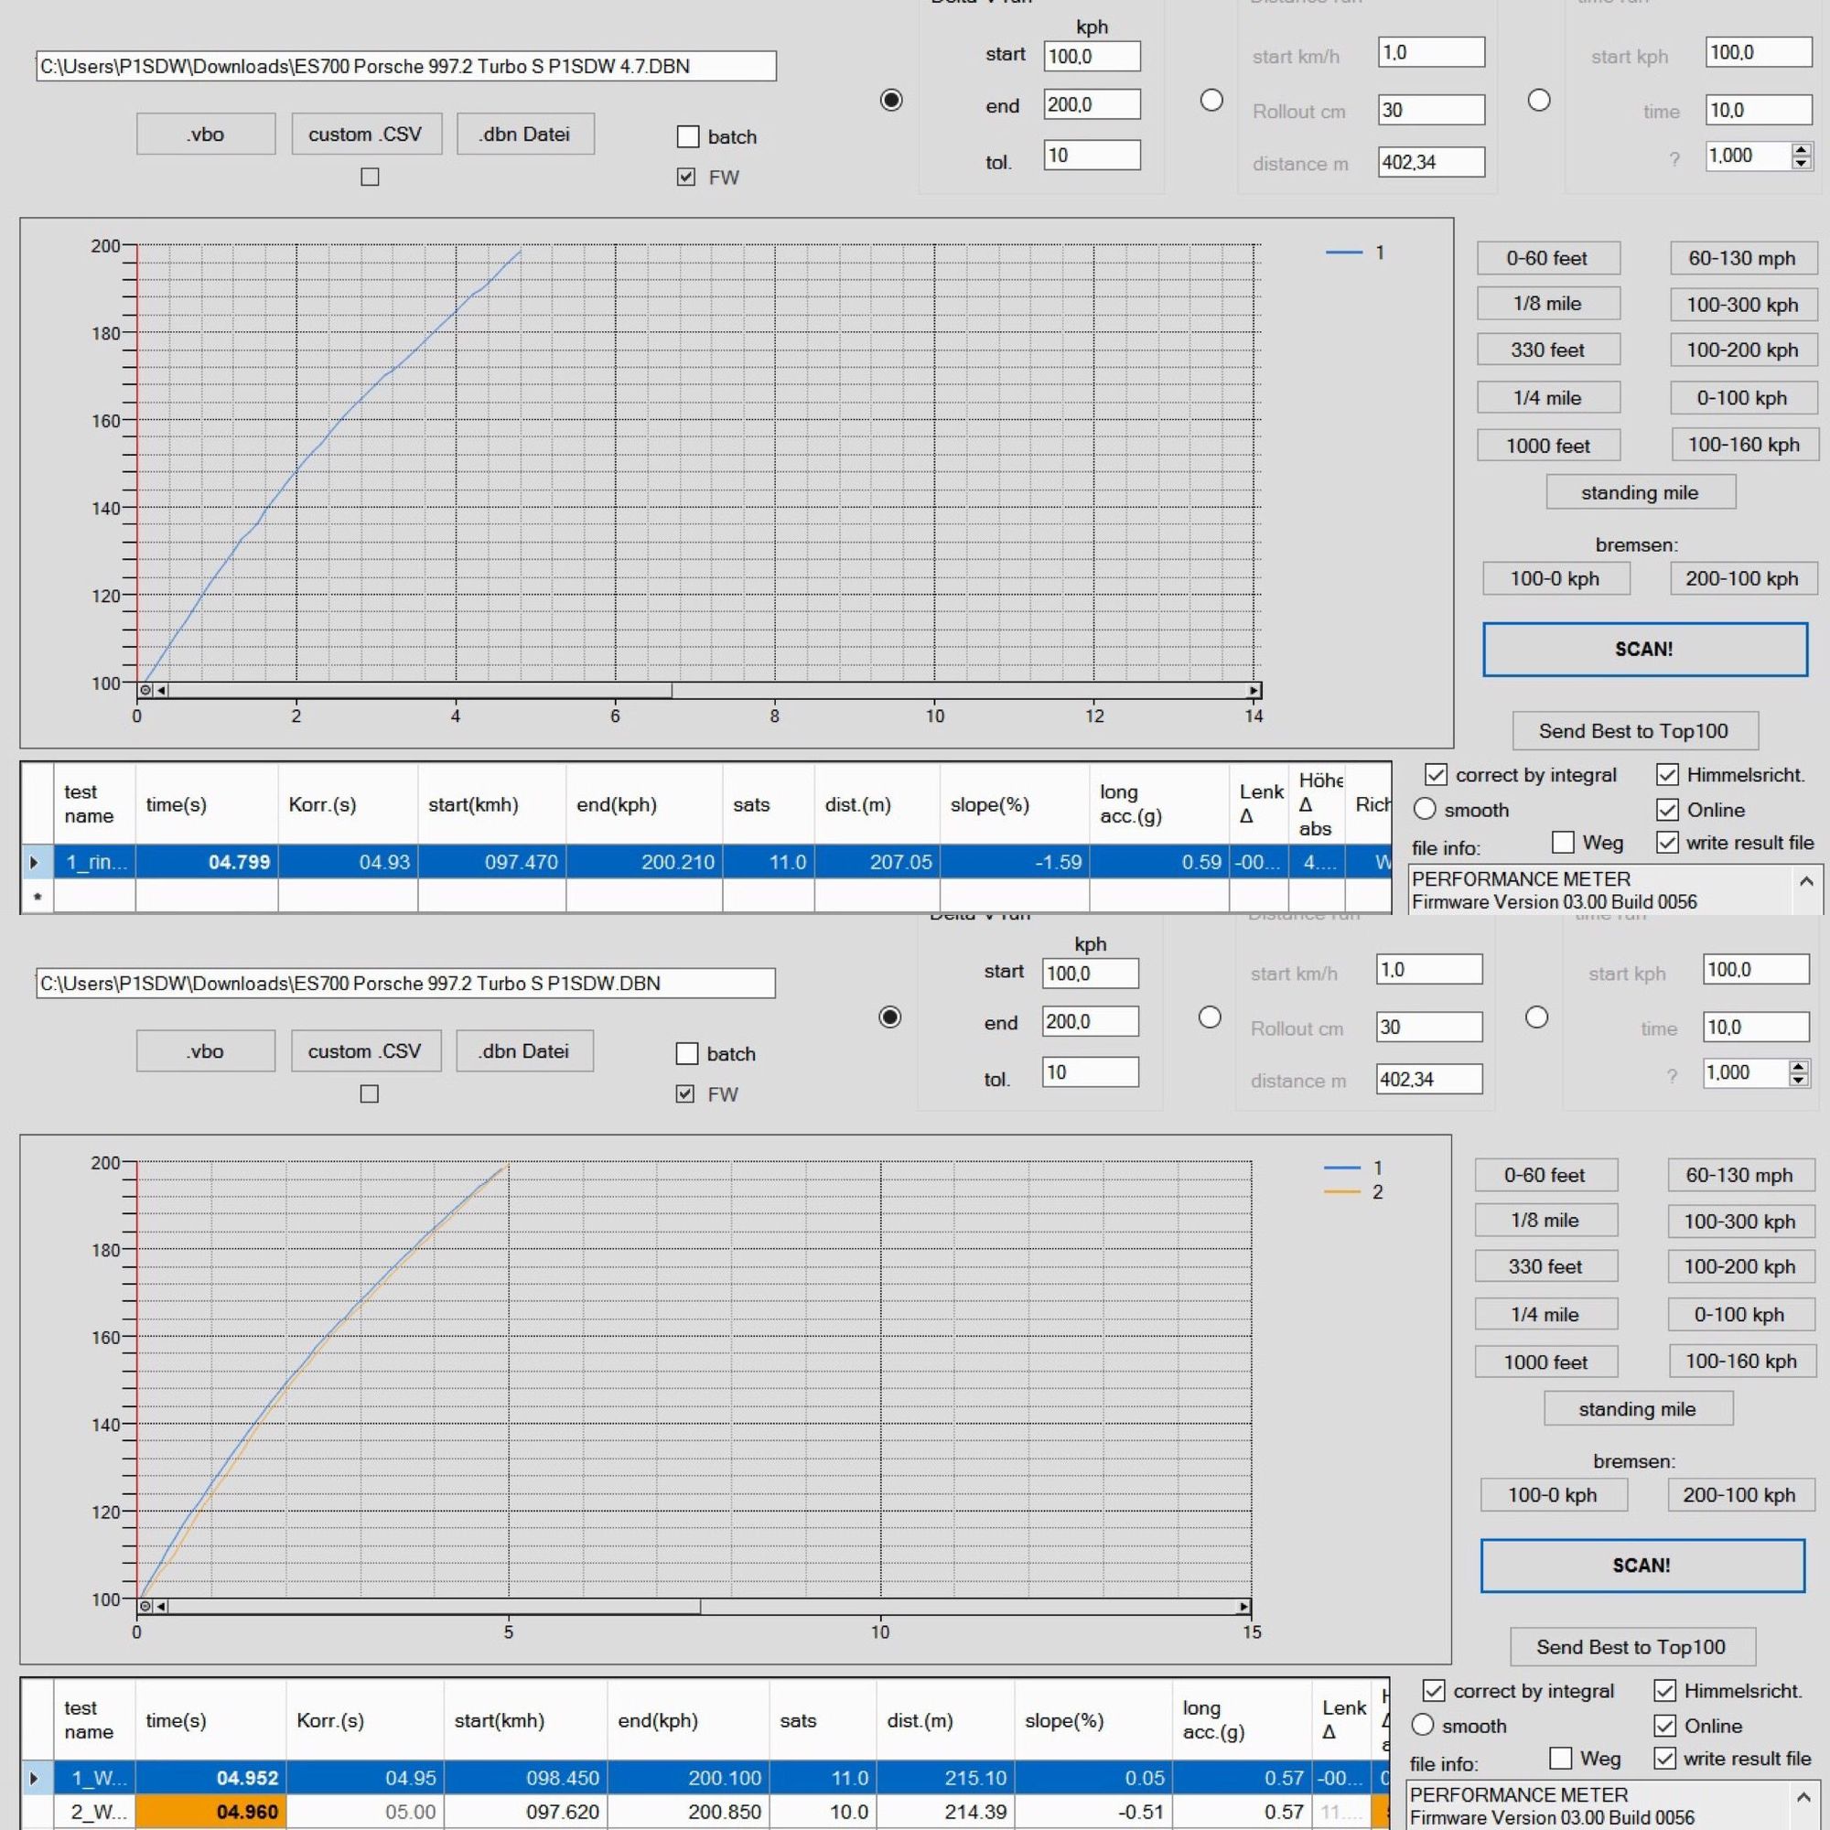The image size is (1830, 1830).
Task: Click 'slope(%)' column header in lower table
Action: coord(1064,1720)
